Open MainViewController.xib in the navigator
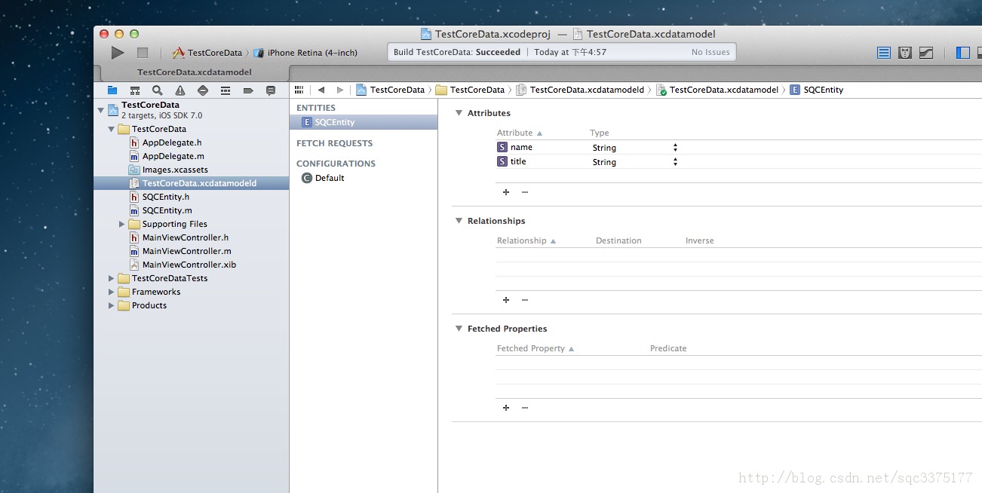982x493 pixels. click(189, 265)
